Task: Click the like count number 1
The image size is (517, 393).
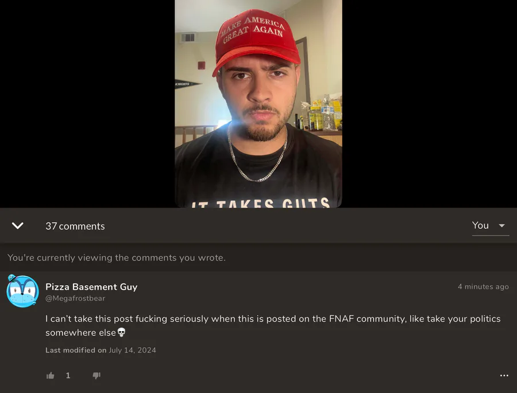Action: click(68, 376)
